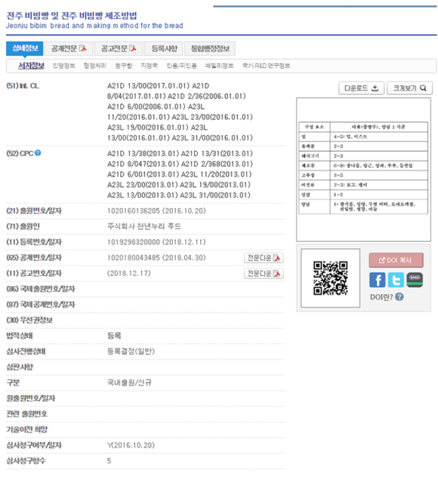Viewport: 438px width, 484px height.
Task: Click the title 전주 비빔빵 및 전주 비빔빵 제조방법
Action: (72, 15)
